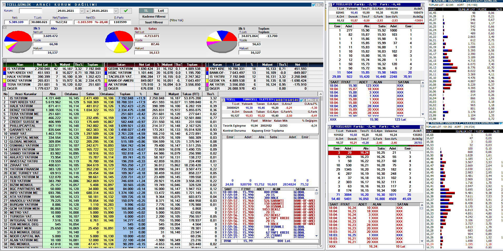Collapse the Alan/Satan/Kurum summary tables panel

(4, 60)
